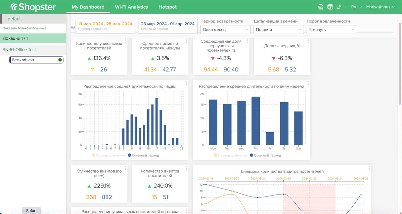Image resolution: width=402 pixels, height=214 pixels.
Task: Switch to the Wi-Fi Analytics tab
Action: pyautogui.click(x=131, y=7)
